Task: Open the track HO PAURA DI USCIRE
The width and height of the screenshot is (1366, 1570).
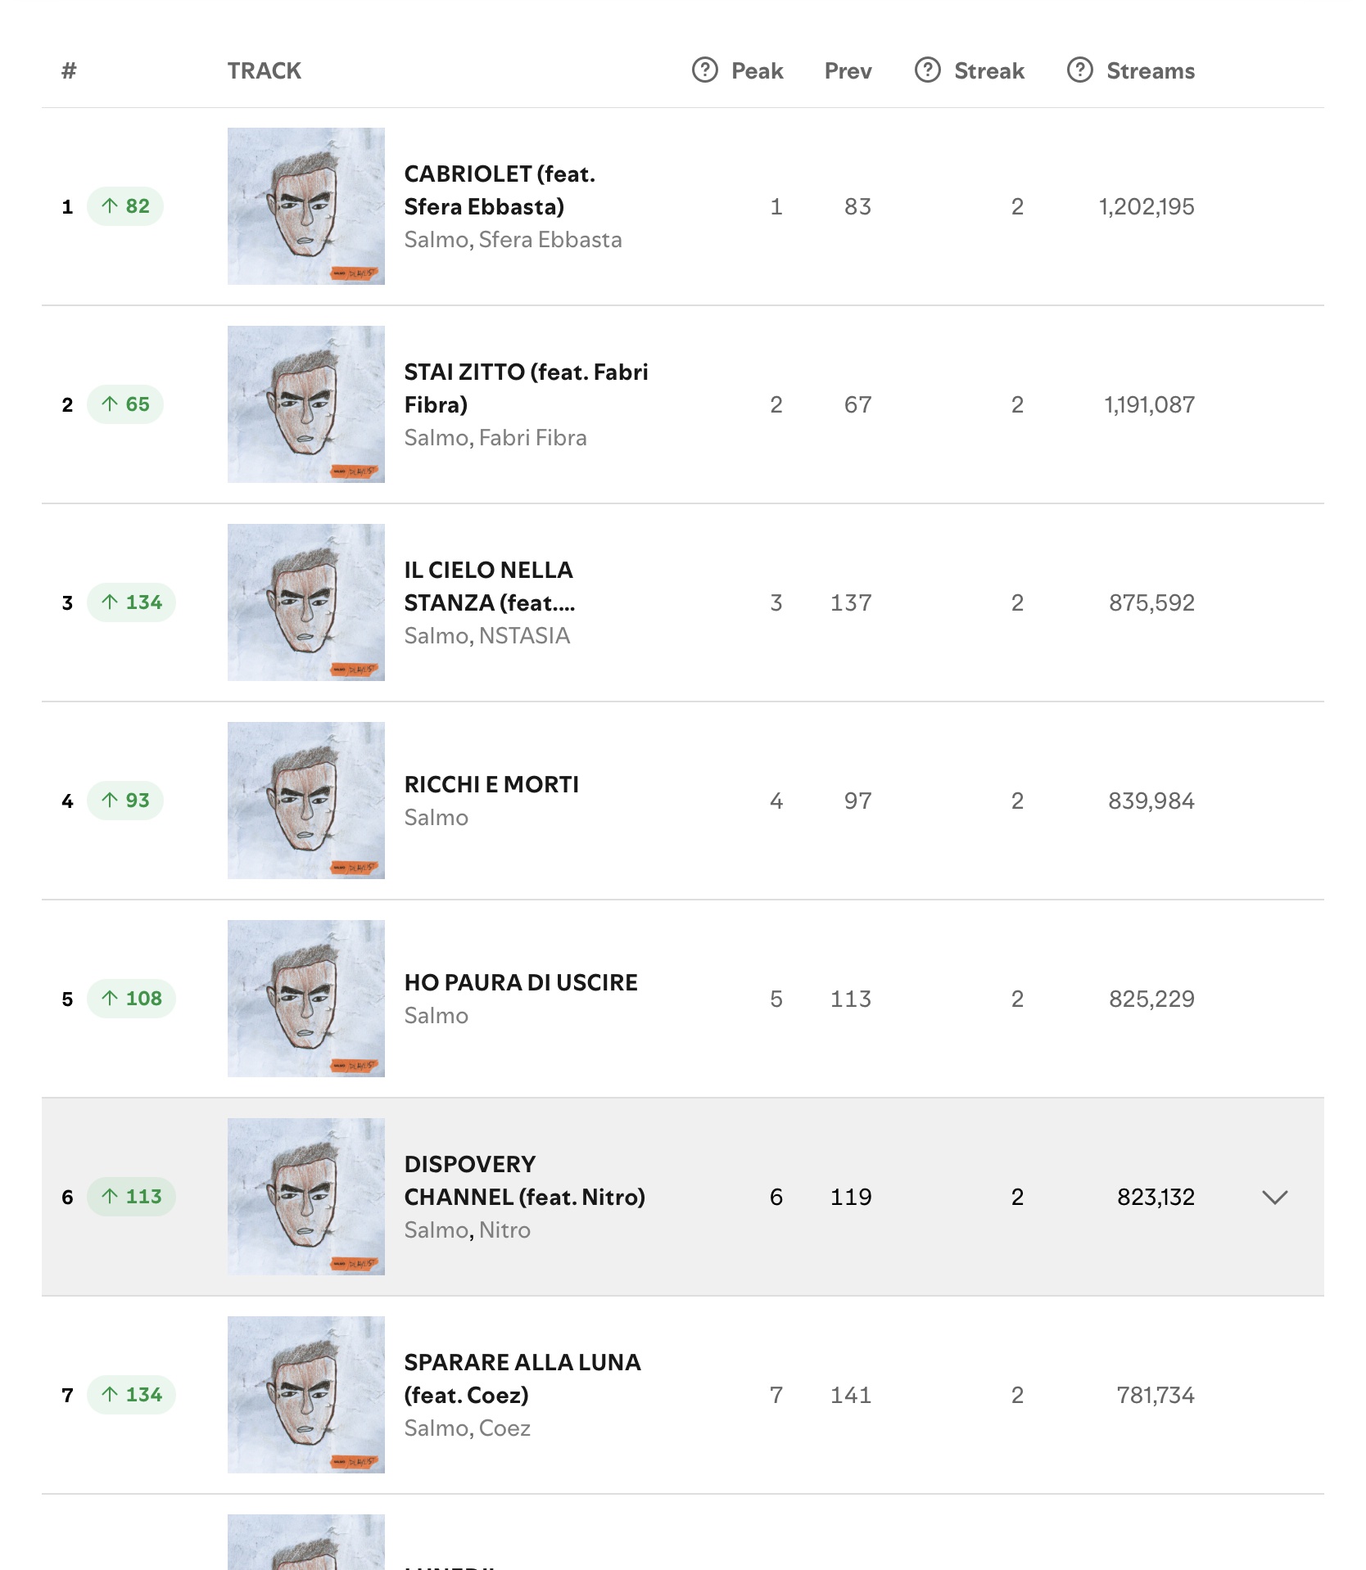Action: point(521,982)
